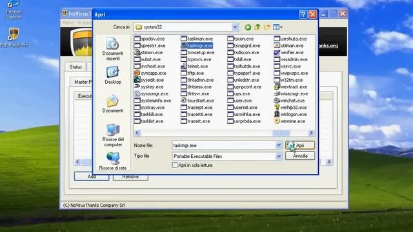Select the vssadmin.exe file
The height and width of the screenshot is (232, 413).
coord(291,59)
